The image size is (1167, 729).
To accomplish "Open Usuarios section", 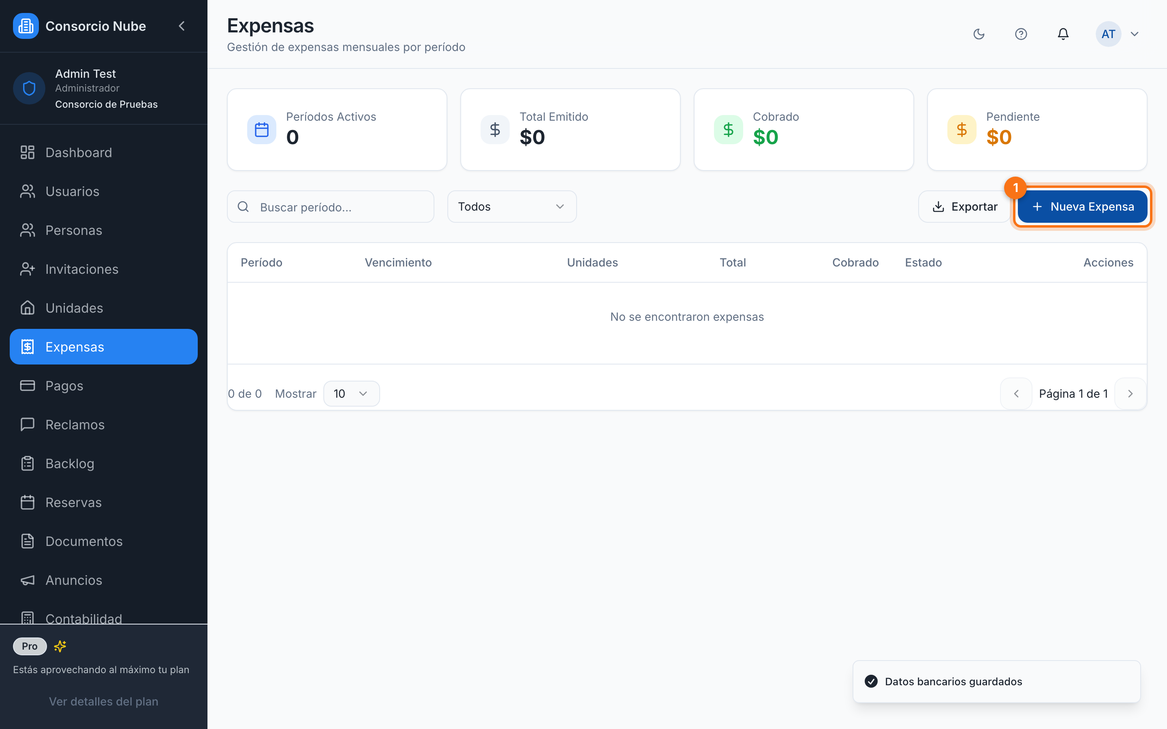I will [x=104, y=192].
